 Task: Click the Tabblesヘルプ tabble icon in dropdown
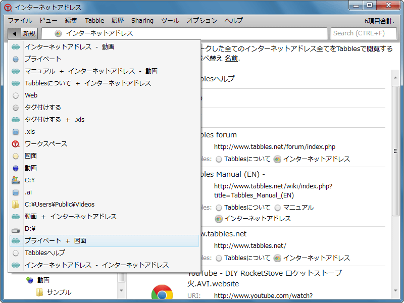[16, 253]
